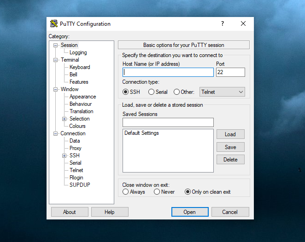Close the PuTTY Configuration window
The width and height of the screenshot is (305, 242).
[243, 24]
